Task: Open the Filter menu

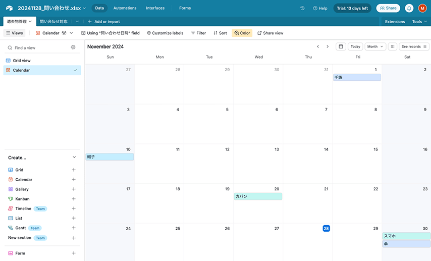Action: [198, 33]
